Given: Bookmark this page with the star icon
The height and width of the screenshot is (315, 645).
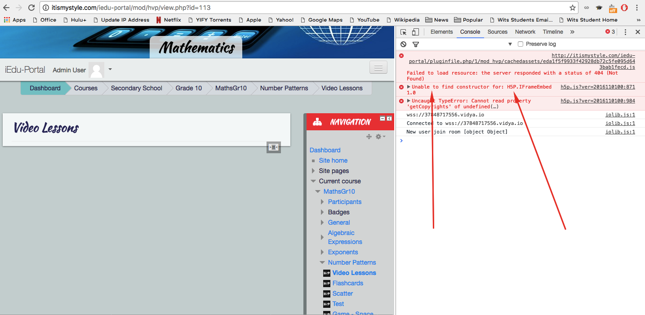Looking at the screenshot, I should click(x=572, y=8).
